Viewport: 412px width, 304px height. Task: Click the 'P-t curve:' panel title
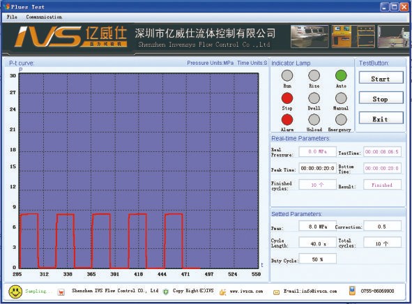22,63
